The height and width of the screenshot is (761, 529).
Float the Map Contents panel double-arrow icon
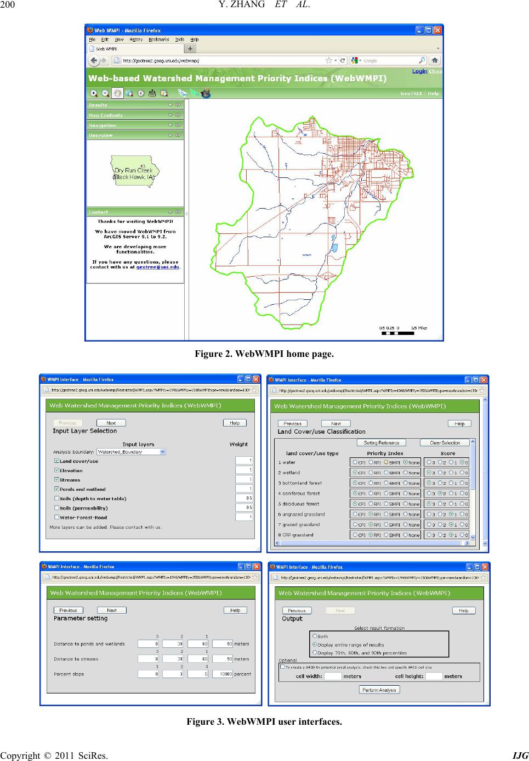click(178, 115)
